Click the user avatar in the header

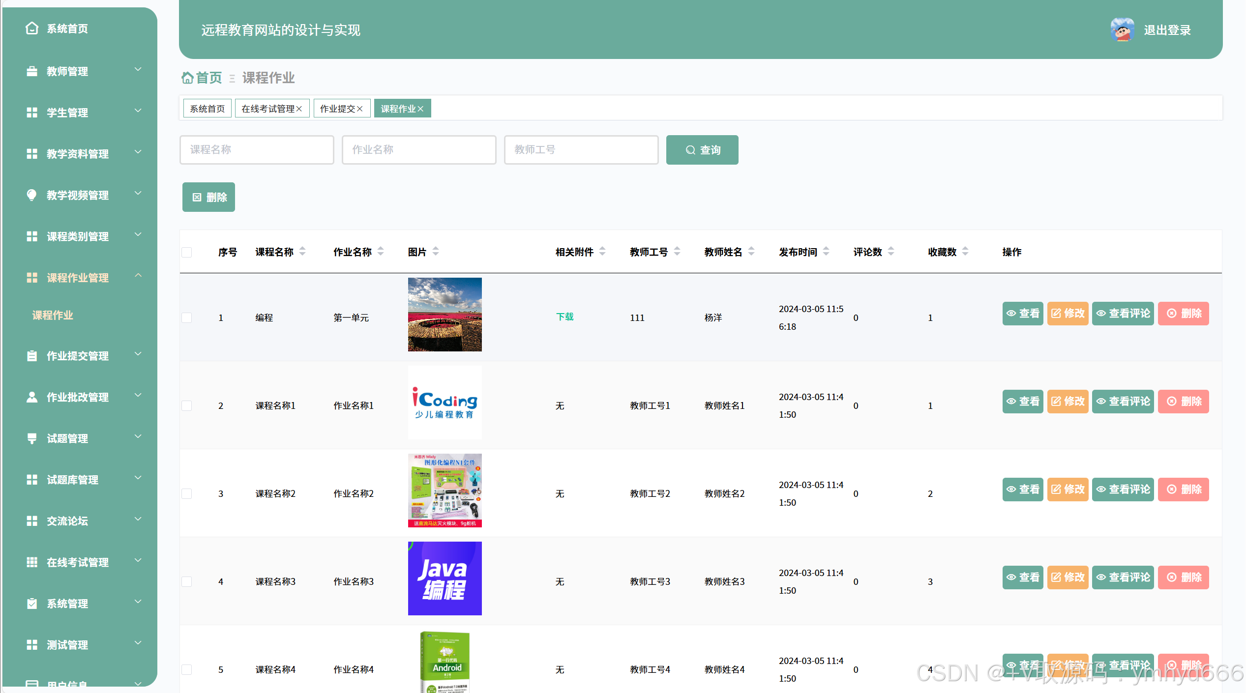(1122, 30)
